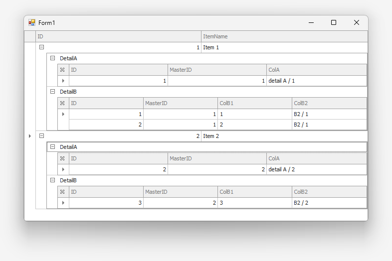The image size is (392, 261).
Task: Click row header cell of Item 1 master row
Action: tap(30, 47)
